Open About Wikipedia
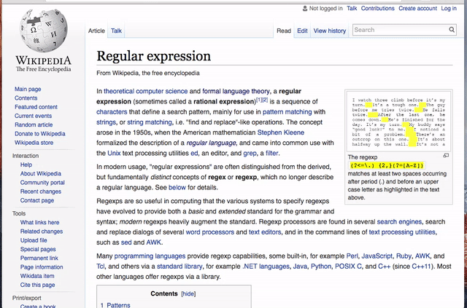The image size is (467, 308). [x=41, y=173]
